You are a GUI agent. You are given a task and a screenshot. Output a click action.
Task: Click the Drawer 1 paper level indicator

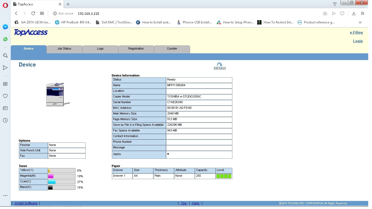pyautogui.click(x=224, y=176)
